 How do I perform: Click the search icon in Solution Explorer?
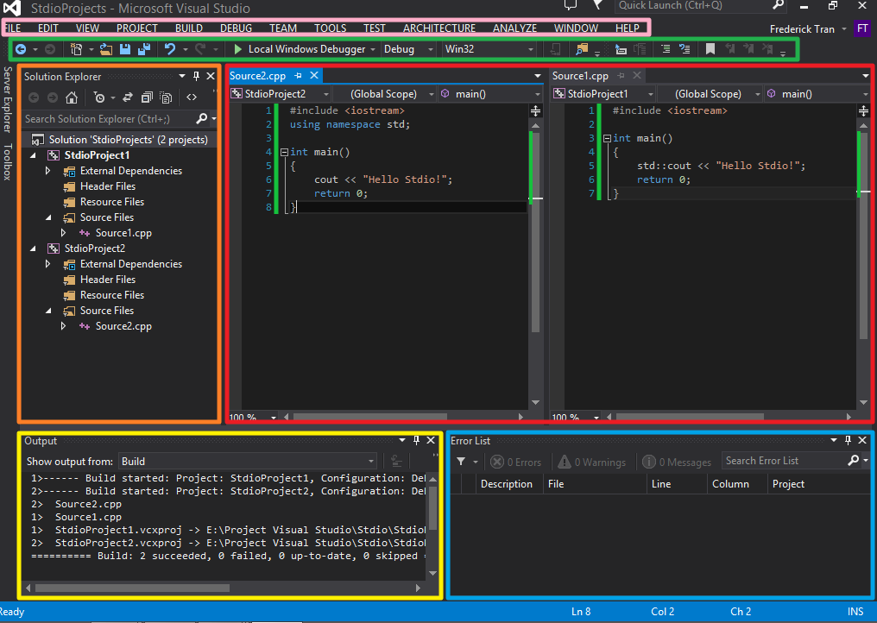[x=201, y=118]
